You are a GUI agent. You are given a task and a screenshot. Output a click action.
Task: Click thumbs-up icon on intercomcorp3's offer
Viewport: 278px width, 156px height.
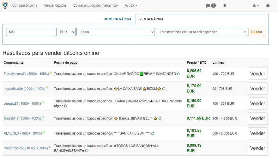[x=87, y=151]
